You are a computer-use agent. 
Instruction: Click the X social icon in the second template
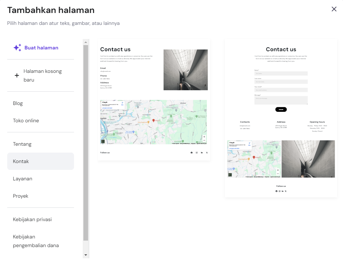[285, 191]
